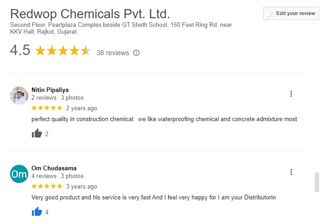Like Nitin Pipaliya's review with thumbs up
Screen dimensions: 330x224
(37, 133)
